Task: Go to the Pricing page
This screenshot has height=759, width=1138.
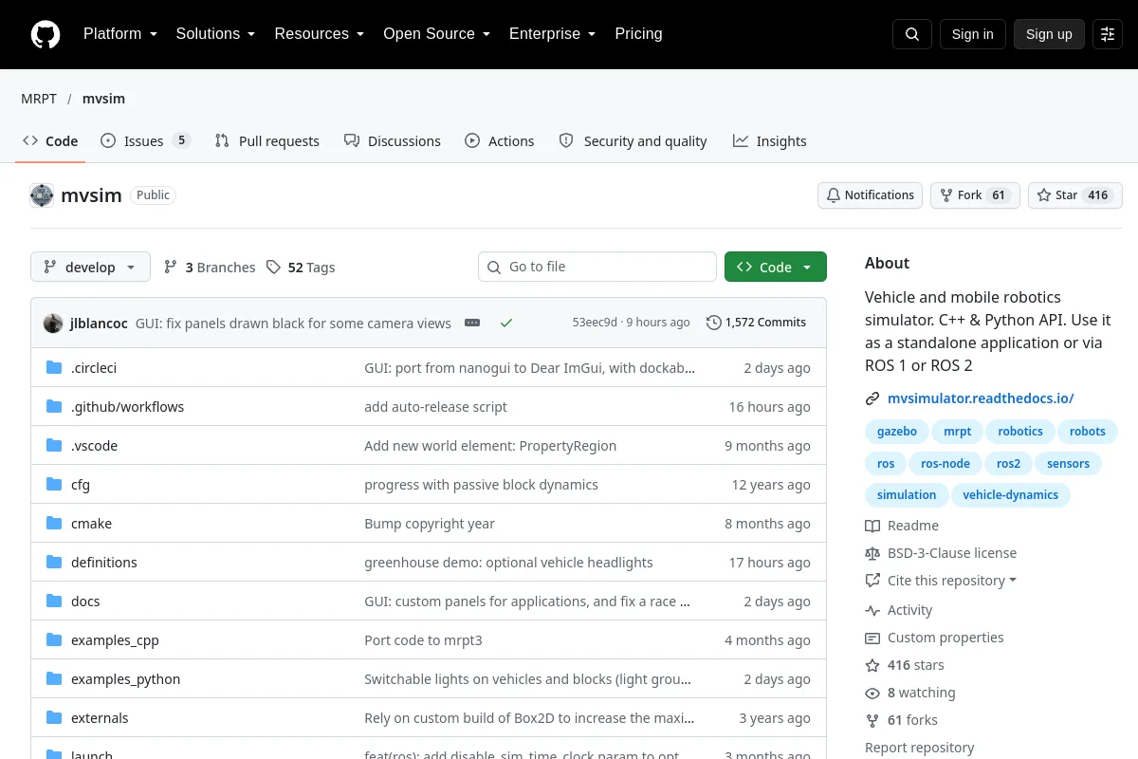Action: 638,34
